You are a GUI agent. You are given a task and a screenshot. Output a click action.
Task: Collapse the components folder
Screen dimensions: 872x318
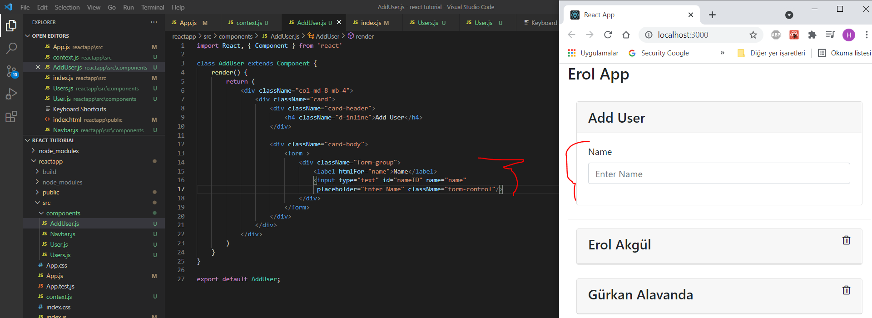point(63,213)
